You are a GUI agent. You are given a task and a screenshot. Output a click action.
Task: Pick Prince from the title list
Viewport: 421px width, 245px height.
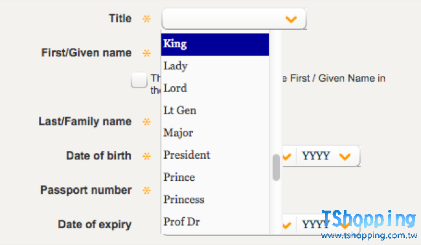click(x=215, y=178)
